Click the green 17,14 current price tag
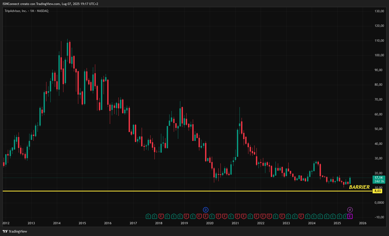 click(379, 178)
